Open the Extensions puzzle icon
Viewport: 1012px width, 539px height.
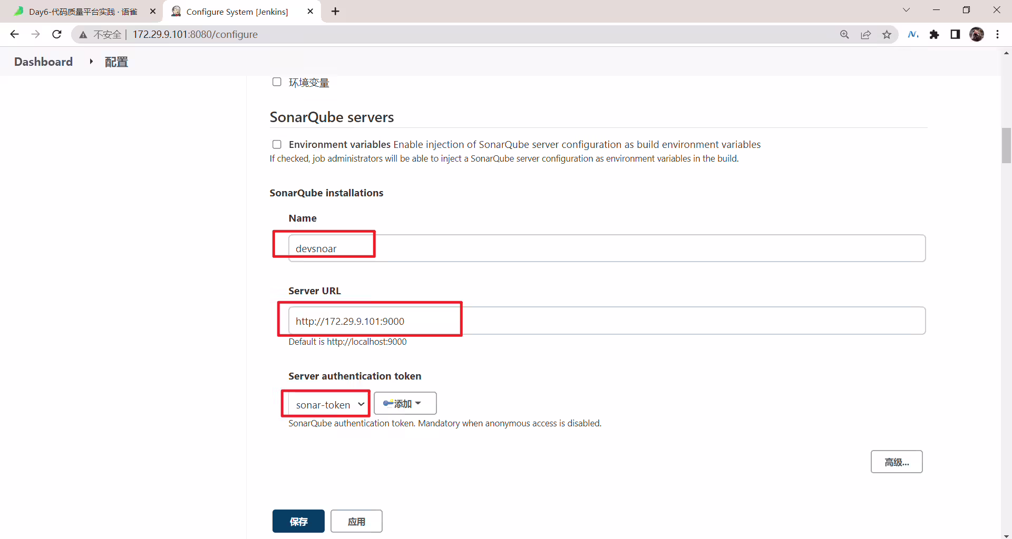pos(934,34)
